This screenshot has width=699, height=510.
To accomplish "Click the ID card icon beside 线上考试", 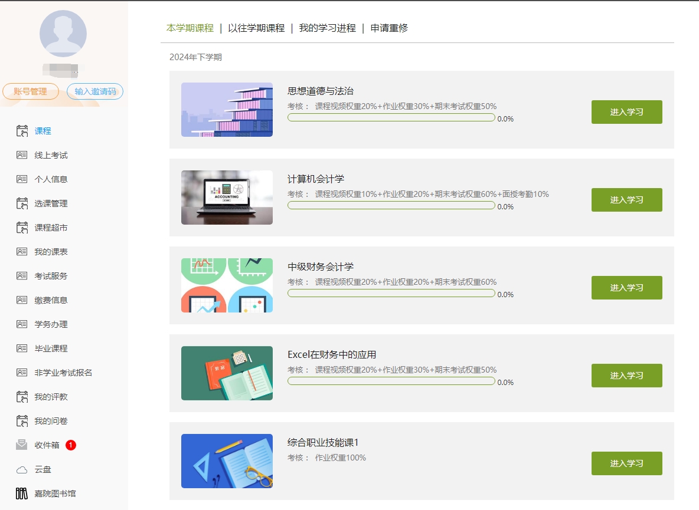I will 22,155.
